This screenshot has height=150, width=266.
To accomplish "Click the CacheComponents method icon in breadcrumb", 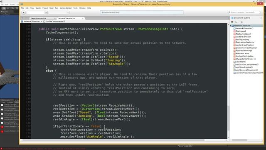I will [44, 22].
